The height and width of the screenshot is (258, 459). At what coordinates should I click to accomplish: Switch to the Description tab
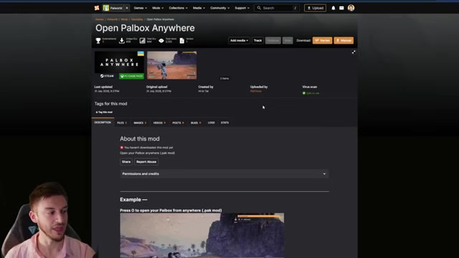103,123
